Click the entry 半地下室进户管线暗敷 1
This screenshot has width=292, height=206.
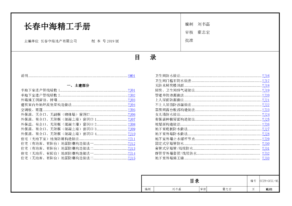(40, 90)
